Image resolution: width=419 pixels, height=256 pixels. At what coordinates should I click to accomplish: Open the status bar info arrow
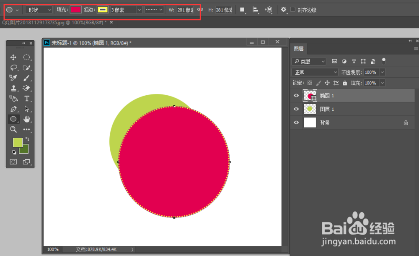click(132, 249)
